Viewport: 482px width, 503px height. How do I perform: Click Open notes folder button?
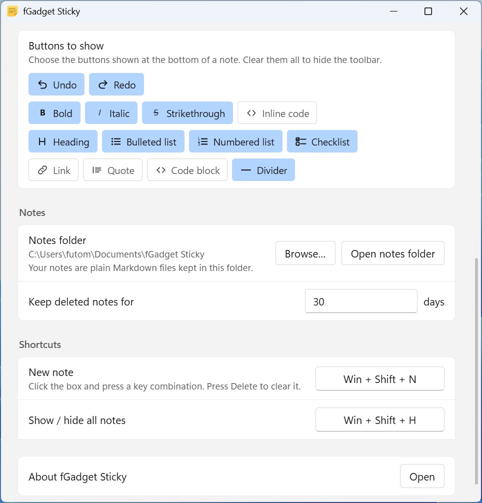[x=393, y=253]
